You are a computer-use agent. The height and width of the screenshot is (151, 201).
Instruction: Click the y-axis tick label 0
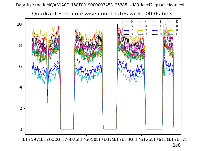[x=20, y=129]
